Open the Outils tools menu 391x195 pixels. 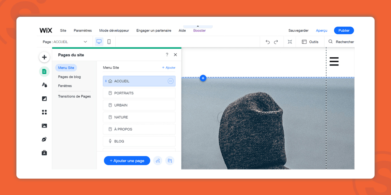click(310, 42)
